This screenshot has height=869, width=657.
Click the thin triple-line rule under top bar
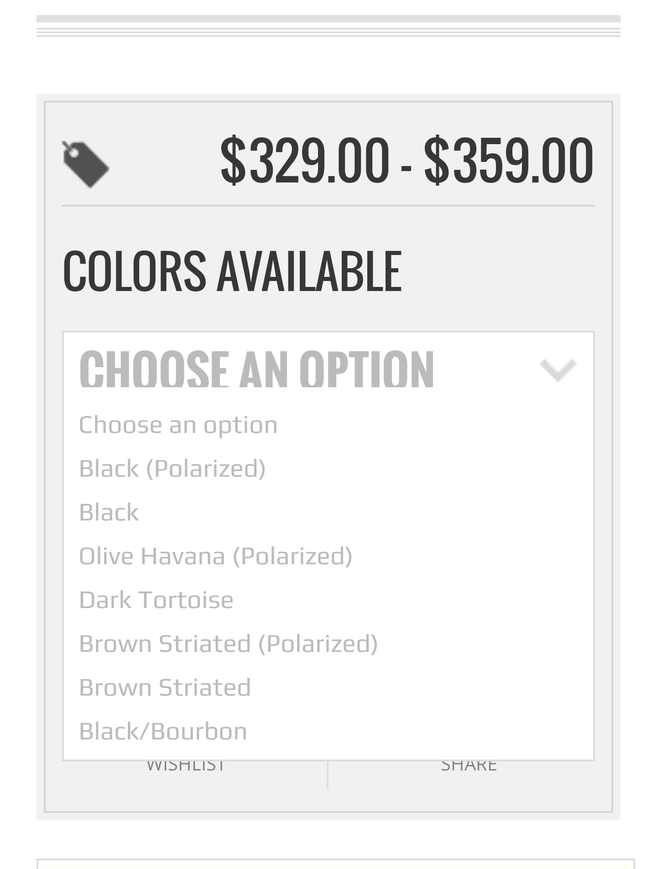(x=328, y=32)
